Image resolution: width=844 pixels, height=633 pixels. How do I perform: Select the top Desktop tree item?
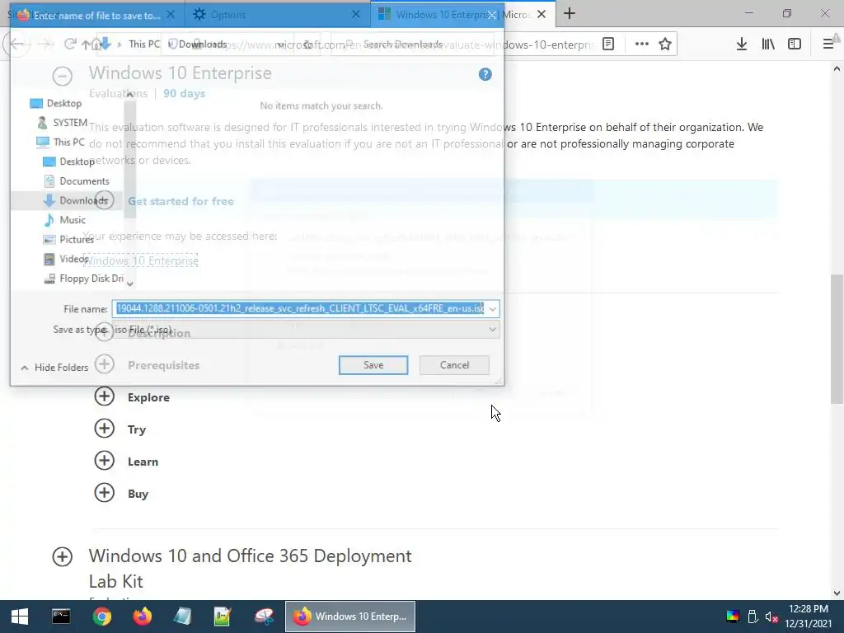point(56,103)
